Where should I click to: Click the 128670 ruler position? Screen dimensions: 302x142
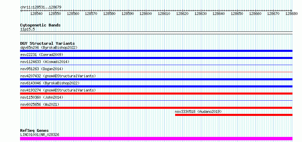(x=274, y=14)
